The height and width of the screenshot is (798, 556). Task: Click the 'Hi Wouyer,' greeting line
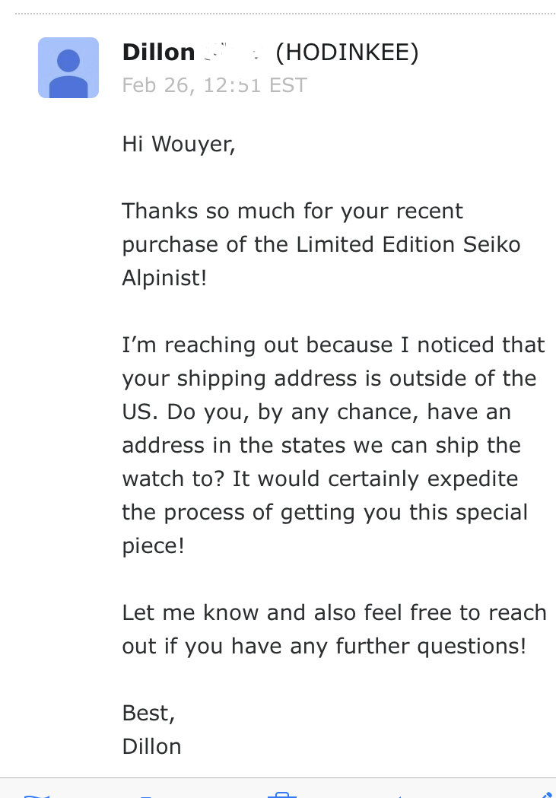coord(179,144)
